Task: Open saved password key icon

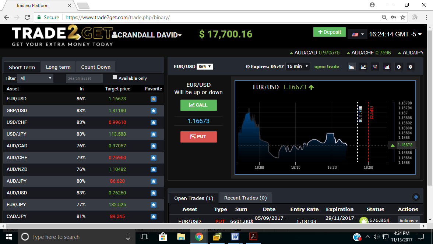Action: pos(394,17)
